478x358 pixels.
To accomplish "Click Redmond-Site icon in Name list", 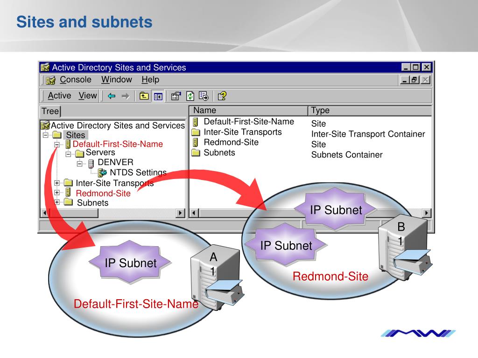I will click(x=196, y=143).
